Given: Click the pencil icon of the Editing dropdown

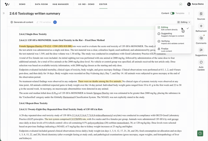Looking at the screenshot, I should tap(179, 22).
